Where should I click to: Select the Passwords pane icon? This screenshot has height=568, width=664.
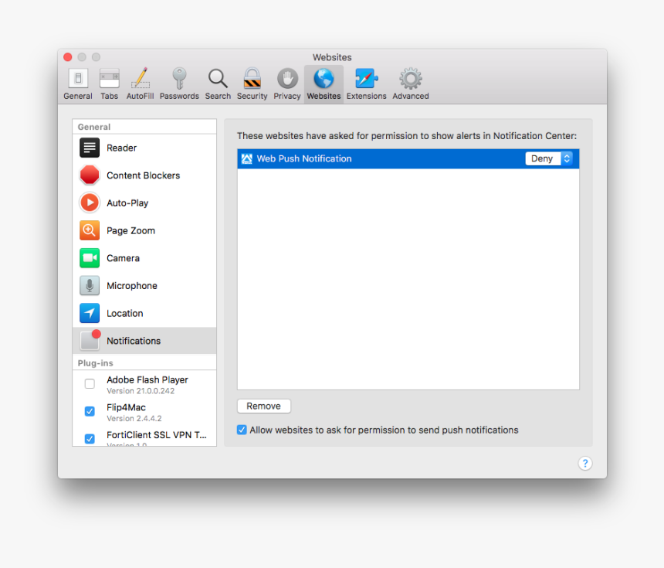point(179,81)
